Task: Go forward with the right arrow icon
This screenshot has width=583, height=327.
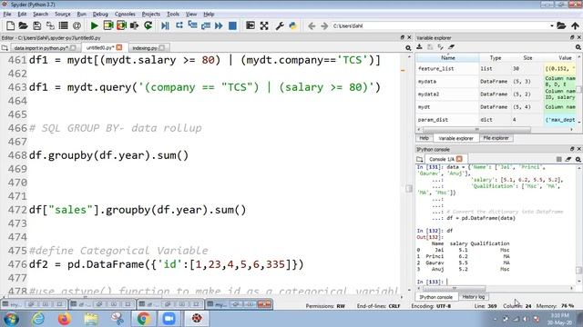Action: (x=324, y=26)
